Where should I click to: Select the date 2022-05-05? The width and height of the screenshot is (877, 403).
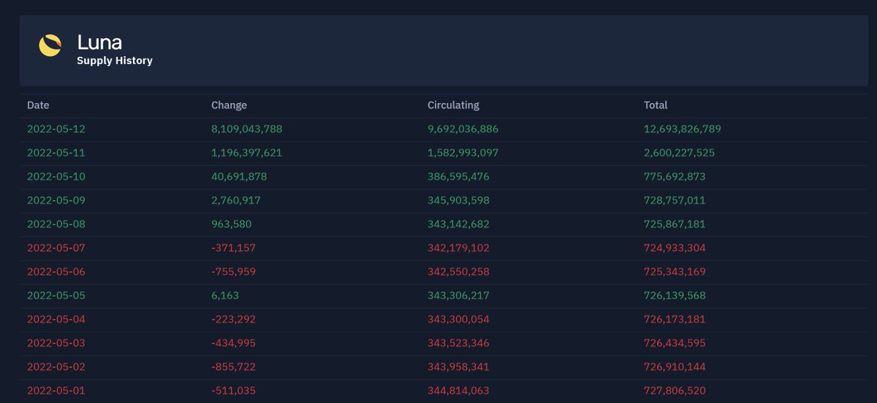tap(56, 296)
